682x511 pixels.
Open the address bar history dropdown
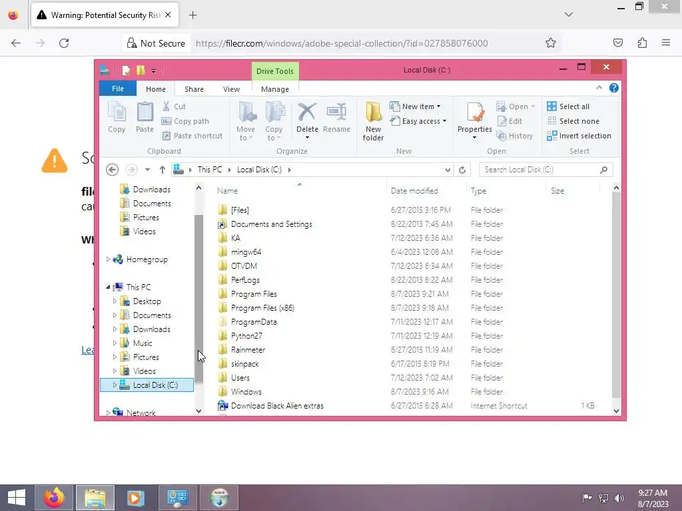tap(448, 170)
